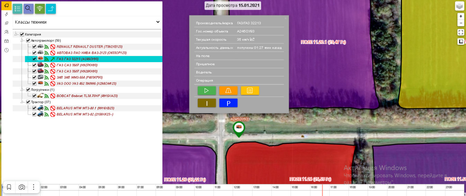Viewport: 466px width, 196px height.
Task: Open the teal list view button
Action: click(17, 9)
